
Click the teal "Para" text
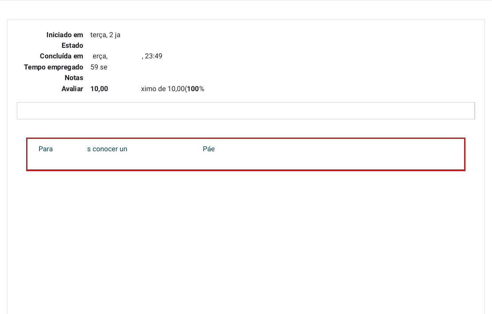[x=46, y=149]
